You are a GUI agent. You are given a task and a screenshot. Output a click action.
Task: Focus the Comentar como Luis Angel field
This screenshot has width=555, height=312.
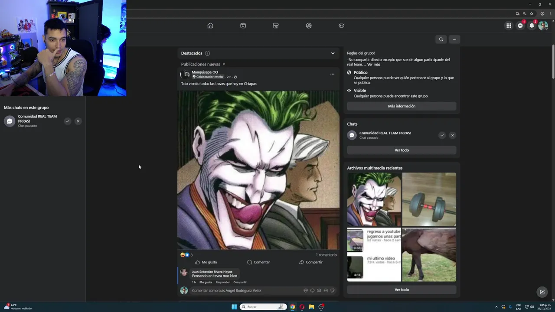pyautogui.click(x=247, y=290)
